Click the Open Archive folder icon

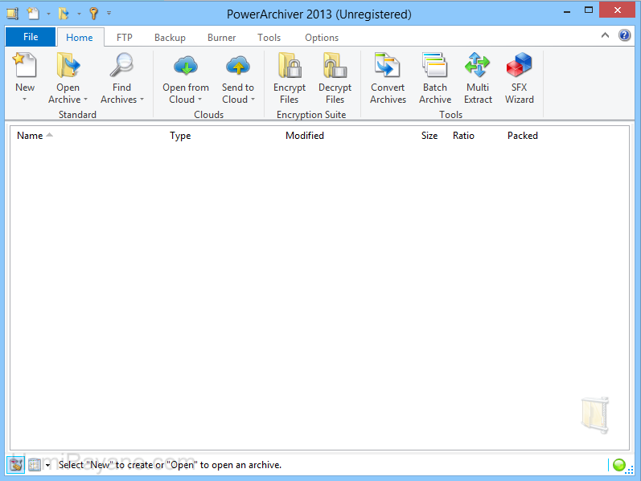(68, 65)
